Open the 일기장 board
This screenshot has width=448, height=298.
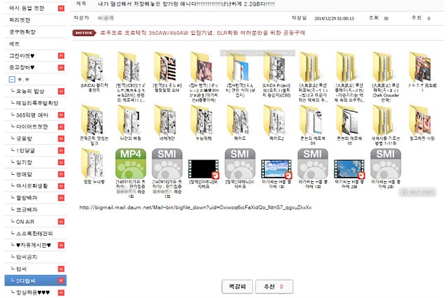[x=24, y=162]
